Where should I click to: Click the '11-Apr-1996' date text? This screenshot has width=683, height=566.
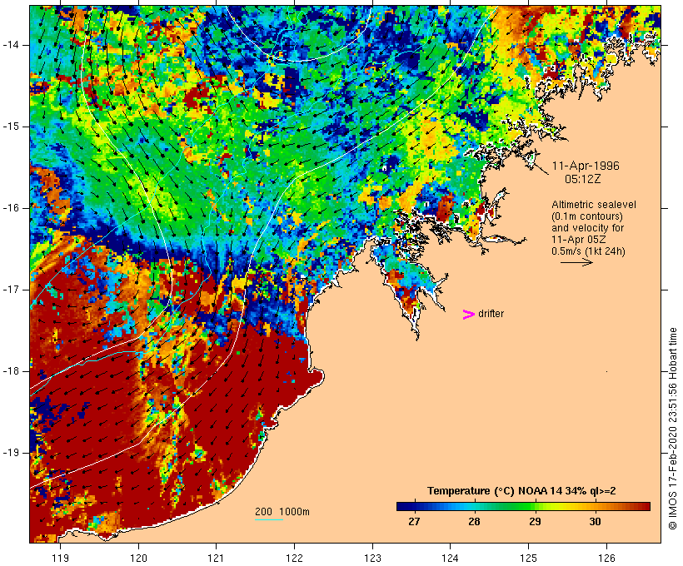[586, 166]
